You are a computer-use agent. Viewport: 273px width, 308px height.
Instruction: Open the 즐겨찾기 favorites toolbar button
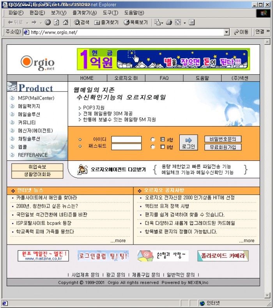106,23
